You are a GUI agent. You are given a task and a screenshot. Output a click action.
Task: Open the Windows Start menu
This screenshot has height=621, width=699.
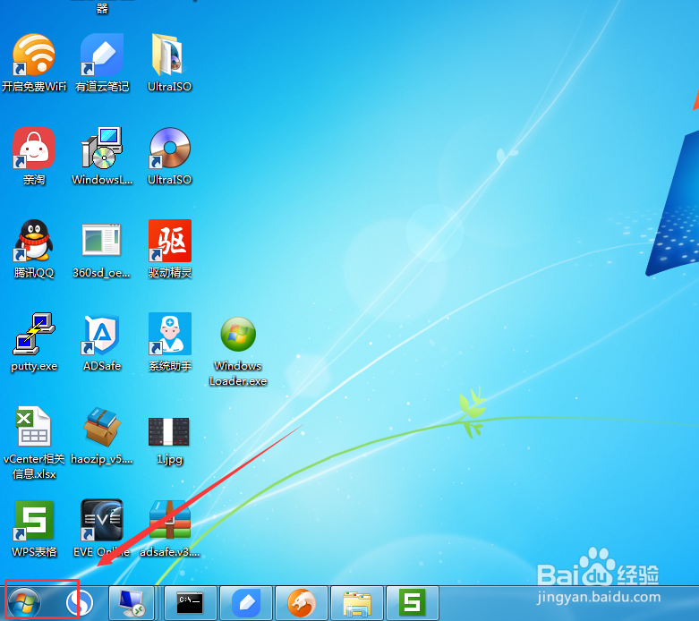(24, 604)
